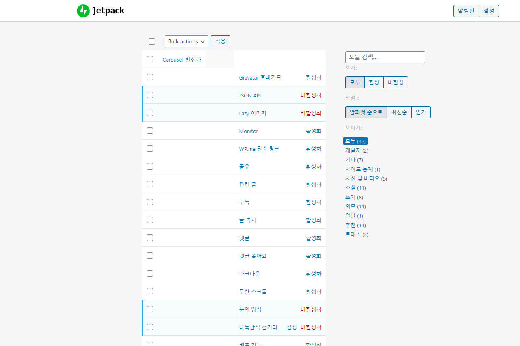Filter by 소셜 category
The height and width of the screenshot is (346, 520).
pos(350,188)
